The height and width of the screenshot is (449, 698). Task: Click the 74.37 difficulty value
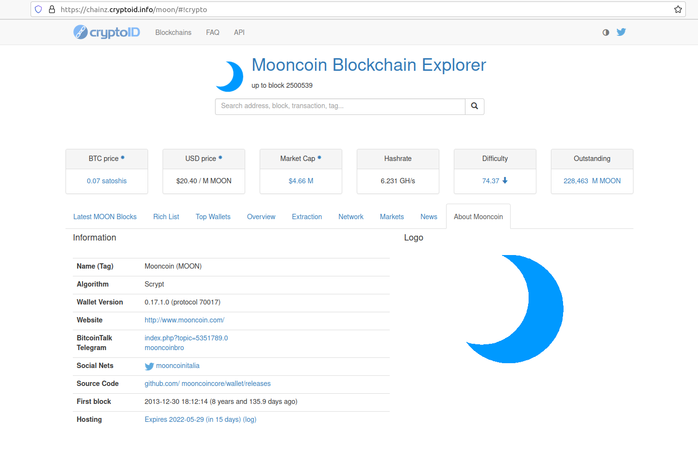point(491,181)
